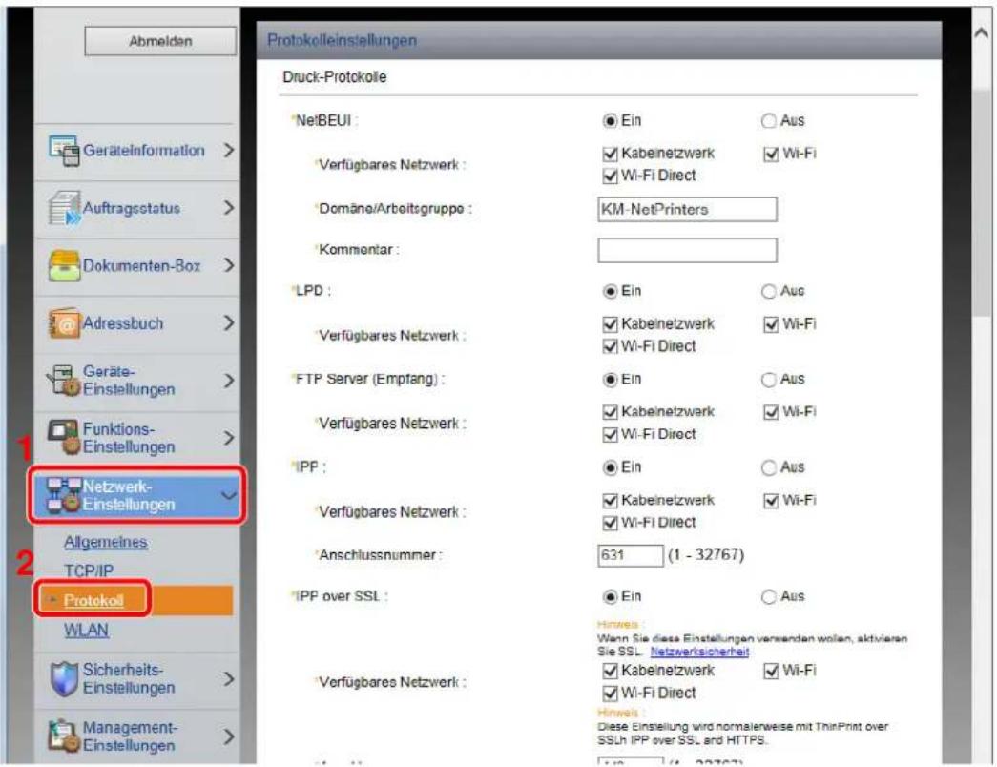Uncheck Wi-Fi Direct under FTP Server
The height and width of the screenshot is (767, 997).
tap(610, 434)
